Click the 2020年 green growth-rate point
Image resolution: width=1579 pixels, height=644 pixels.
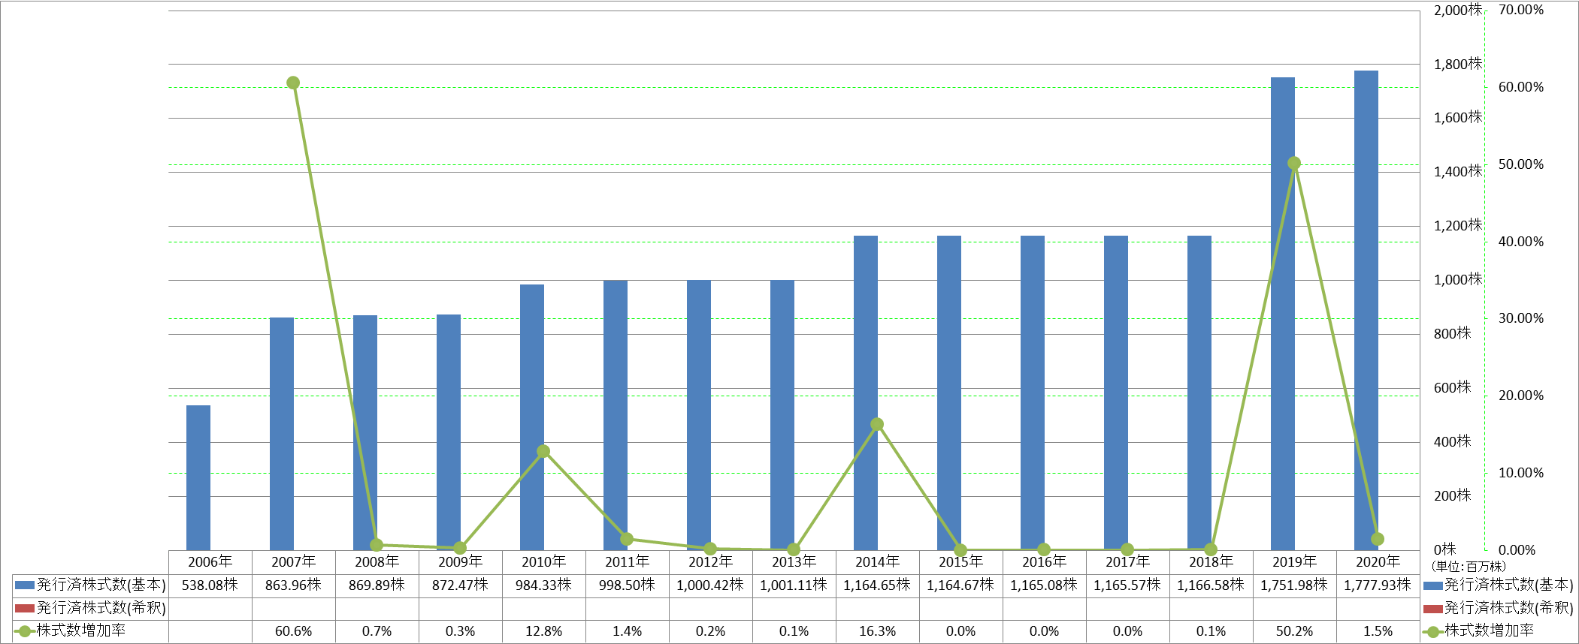[x=1378, y=539]
